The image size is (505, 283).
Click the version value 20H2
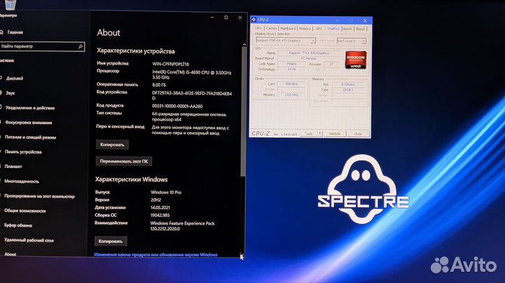click(x=156, y=200)
